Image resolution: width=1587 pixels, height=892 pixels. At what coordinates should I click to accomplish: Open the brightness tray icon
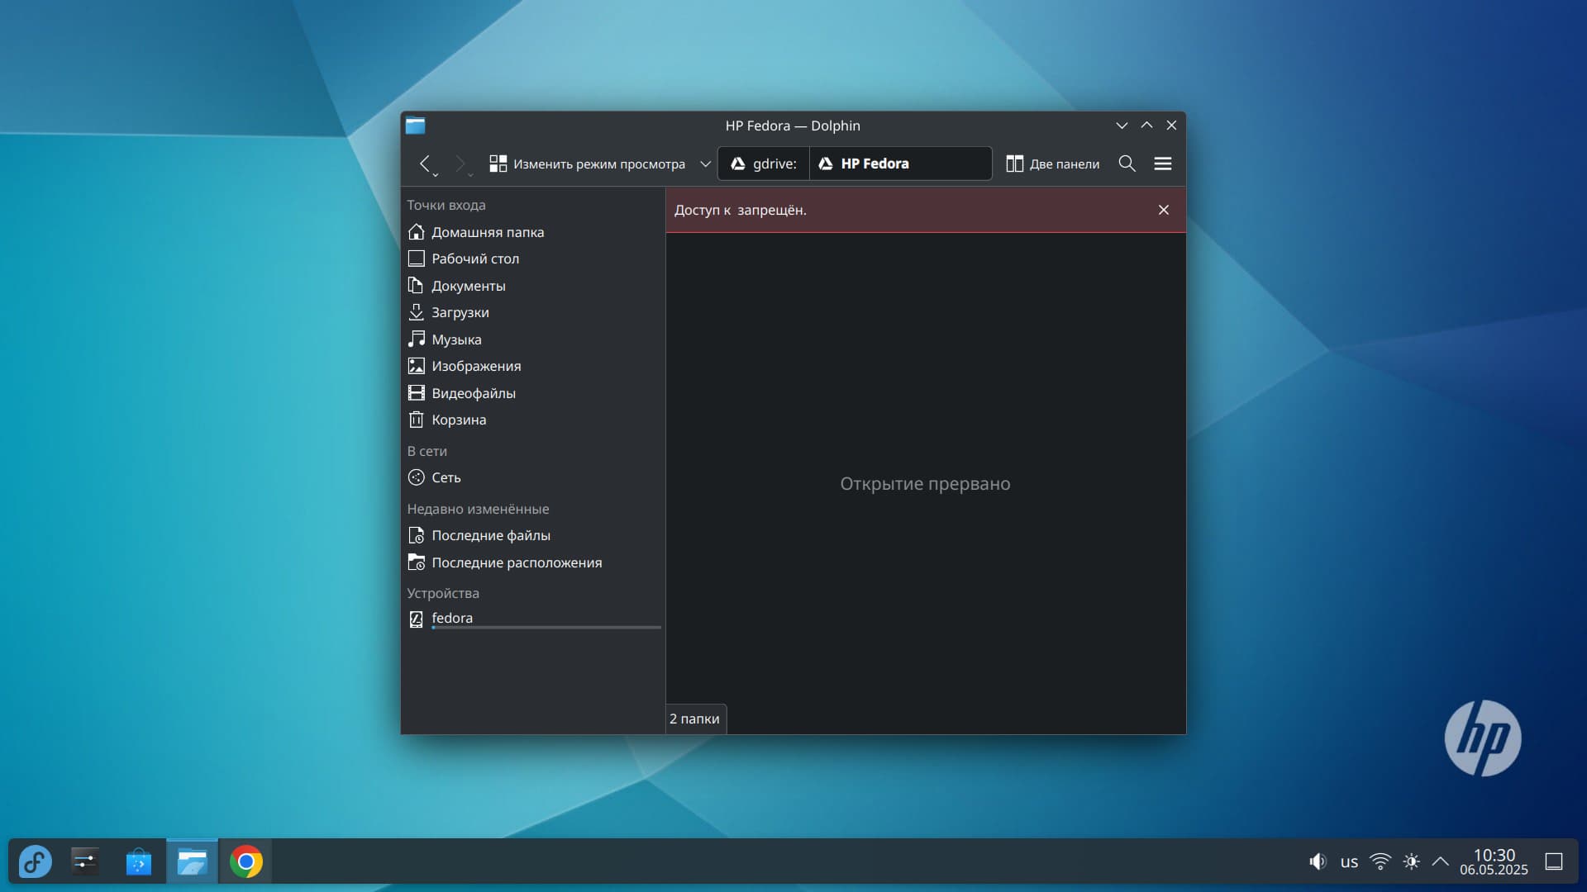1411,861
